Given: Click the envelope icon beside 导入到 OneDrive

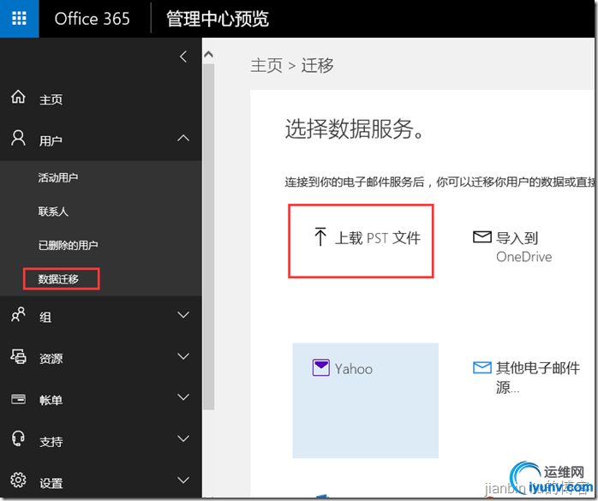Looking at the screenshot, I should tap(482, 236).
